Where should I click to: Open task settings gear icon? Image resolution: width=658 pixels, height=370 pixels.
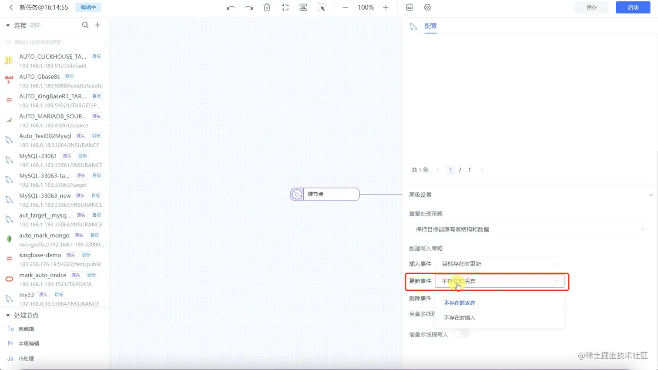click(x=428, y=7)
